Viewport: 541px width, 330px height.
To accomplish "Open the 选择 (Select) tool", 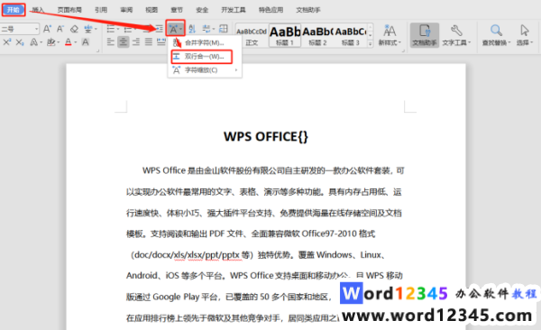I will click(525, 35).
